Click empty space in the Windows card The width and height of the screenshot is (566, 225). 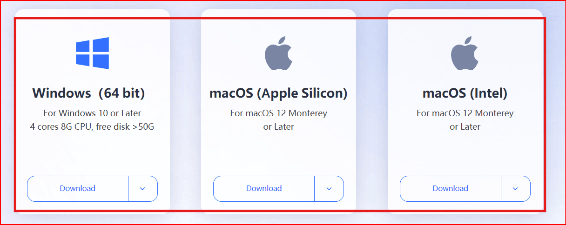(92, 153)
